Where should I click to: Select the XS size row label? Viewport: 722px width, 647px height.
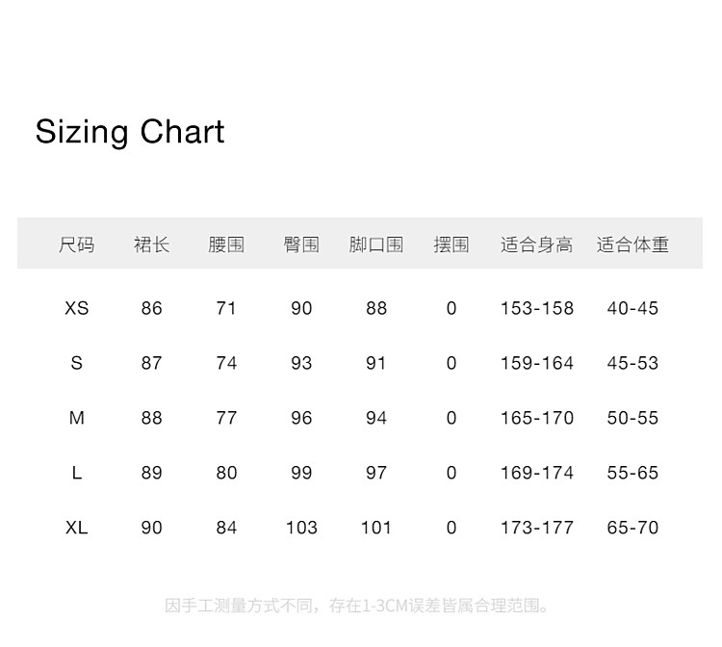coord(77,308)
